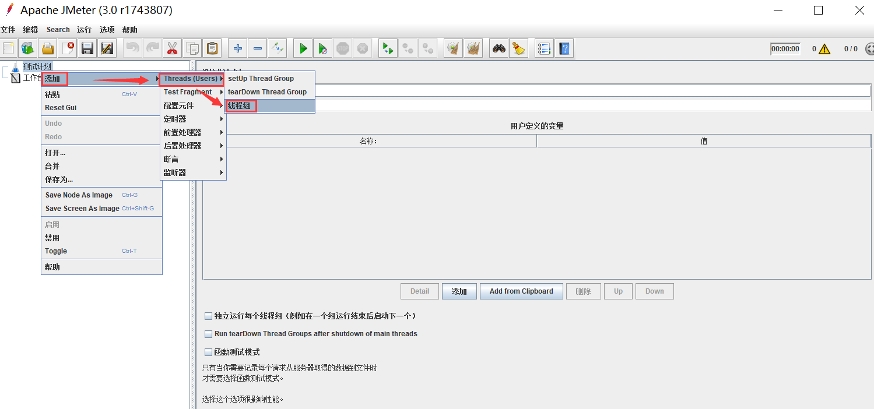This screenshot has height=409, width=874.
Task: Click the Add from Clipboard button
Action: click(x=521, y=291)
